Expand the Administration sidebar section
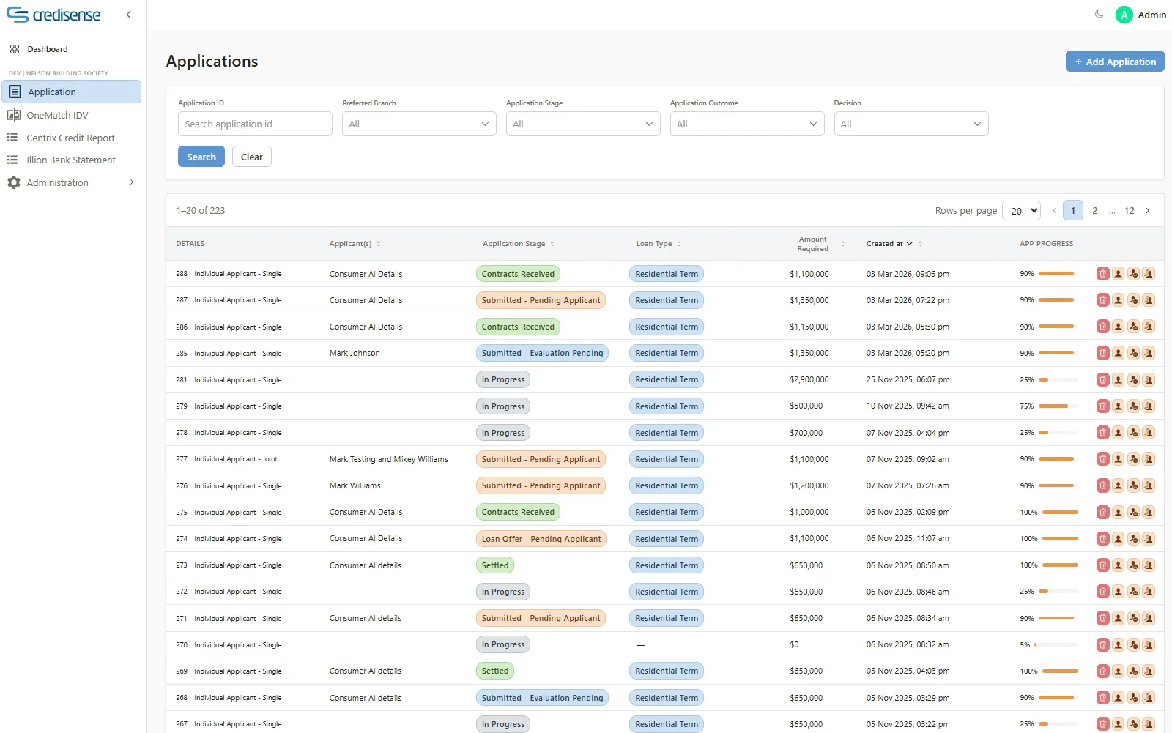This screenshot has width=1172, height=733. (x=70, y=182)
